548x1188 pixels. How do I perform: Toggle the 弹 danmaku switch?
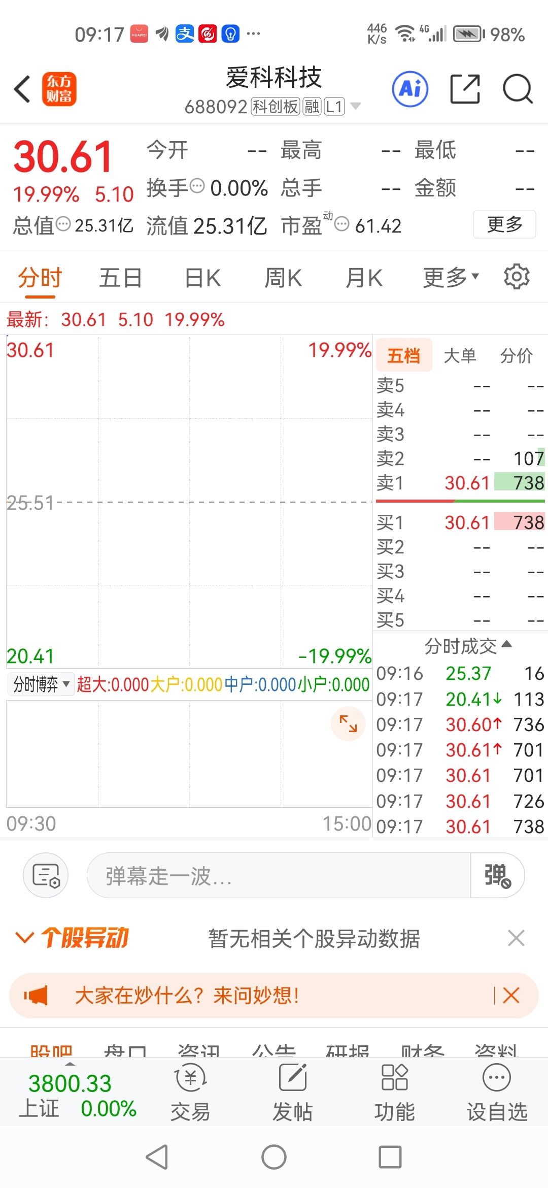point(497,875)
